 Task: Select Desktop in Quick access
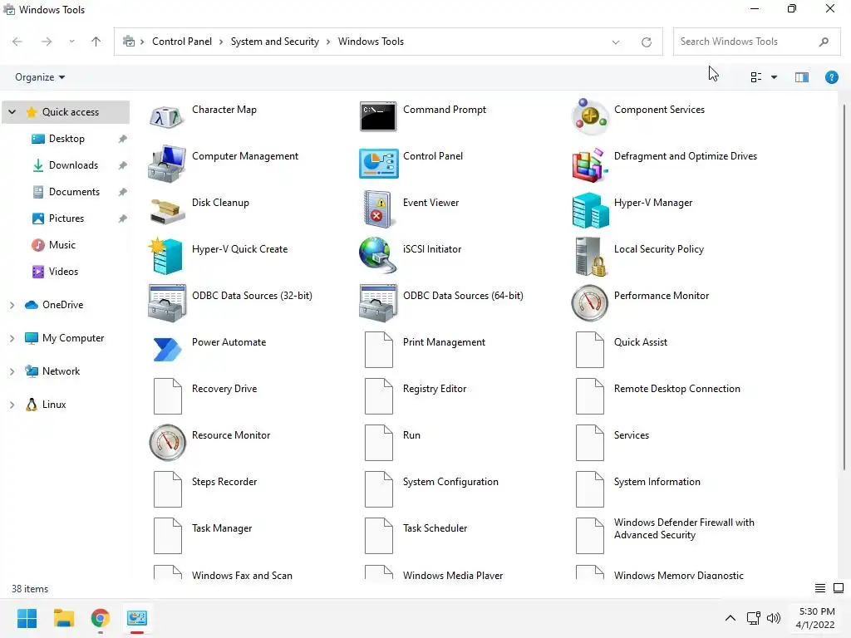[66, 139]
